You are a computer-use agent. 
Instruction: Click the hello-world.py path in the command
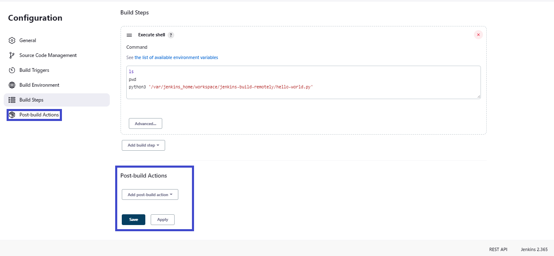(x=231, y=87)
